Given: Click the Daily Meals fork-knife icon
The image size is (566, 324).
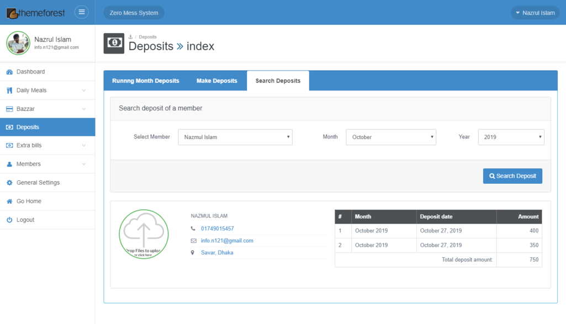Looking at the screenshot, I should pyautogui.click(x=9, y=91).
